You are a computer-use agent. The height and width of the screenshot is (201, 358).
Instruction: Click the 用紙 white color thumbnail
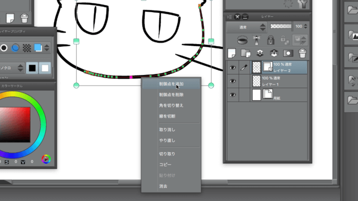(x=256, y=95)
